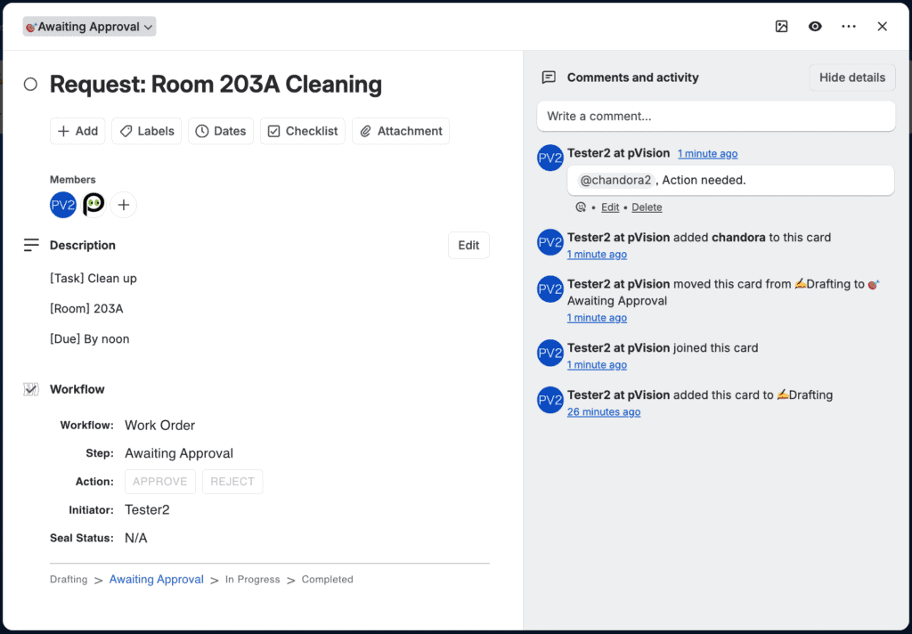Open the Labels picker

point(147,131)
